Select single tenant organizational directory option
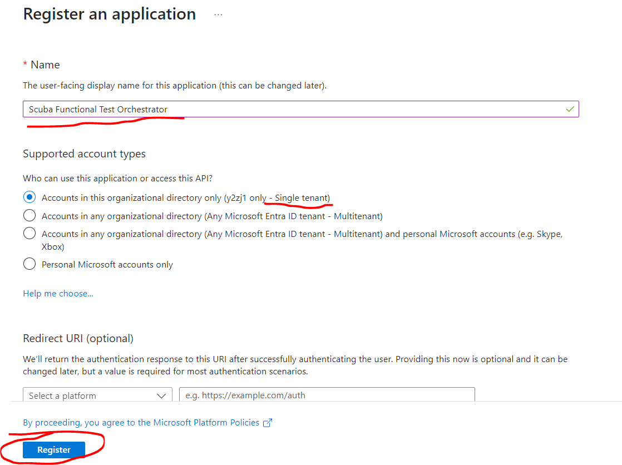 point(29,197)
